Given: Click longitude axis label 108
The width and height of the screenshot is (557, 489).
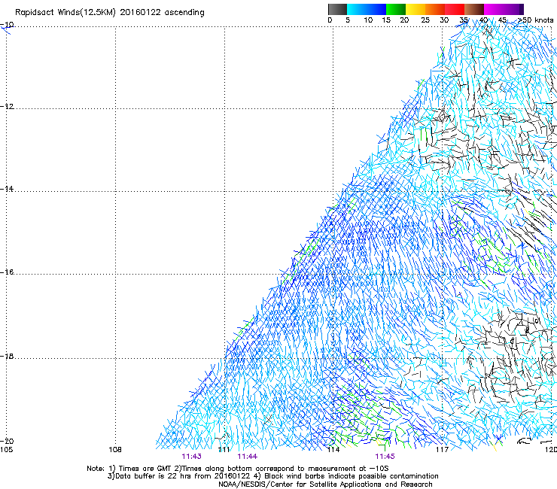Looking at the screenshot, I should click(115, 450).
